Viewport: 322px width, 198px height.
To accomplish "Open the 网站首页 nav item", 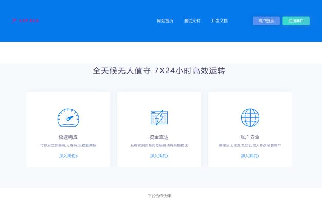I will click(x=165, y=21).
